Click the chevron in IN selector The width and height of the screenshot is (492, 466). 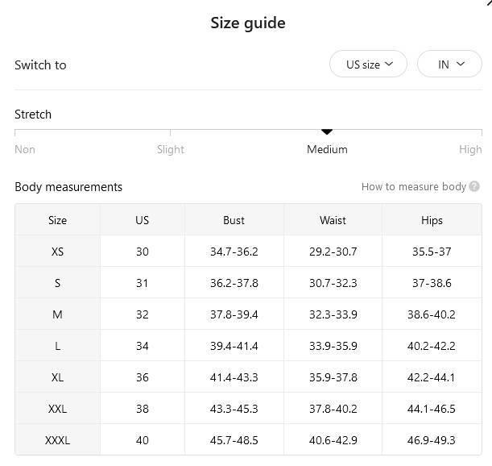pyautogui.click(x=461, y=64)
